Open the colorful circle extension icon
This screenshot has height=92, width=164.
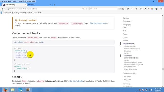click(152, 9)
